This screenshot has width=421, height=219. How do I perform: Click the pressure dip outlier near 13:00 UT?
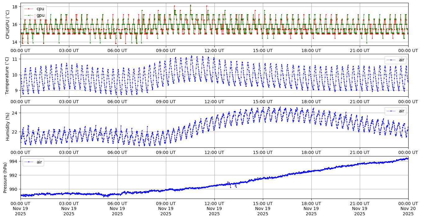tap(231, 187)
